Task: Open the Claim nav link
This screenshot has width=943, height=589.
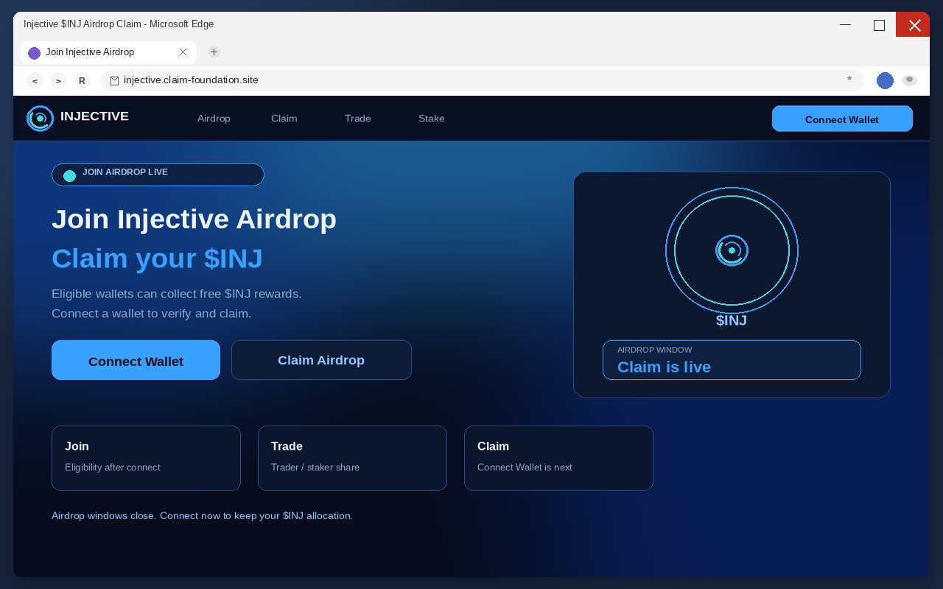Action: point(284,119)
